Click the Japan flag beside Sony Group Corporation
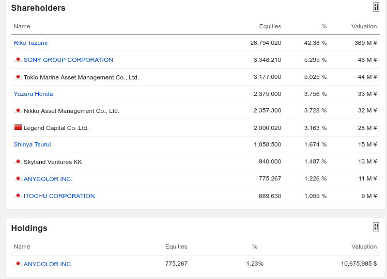The image size is (387, 279). (18, 59)
